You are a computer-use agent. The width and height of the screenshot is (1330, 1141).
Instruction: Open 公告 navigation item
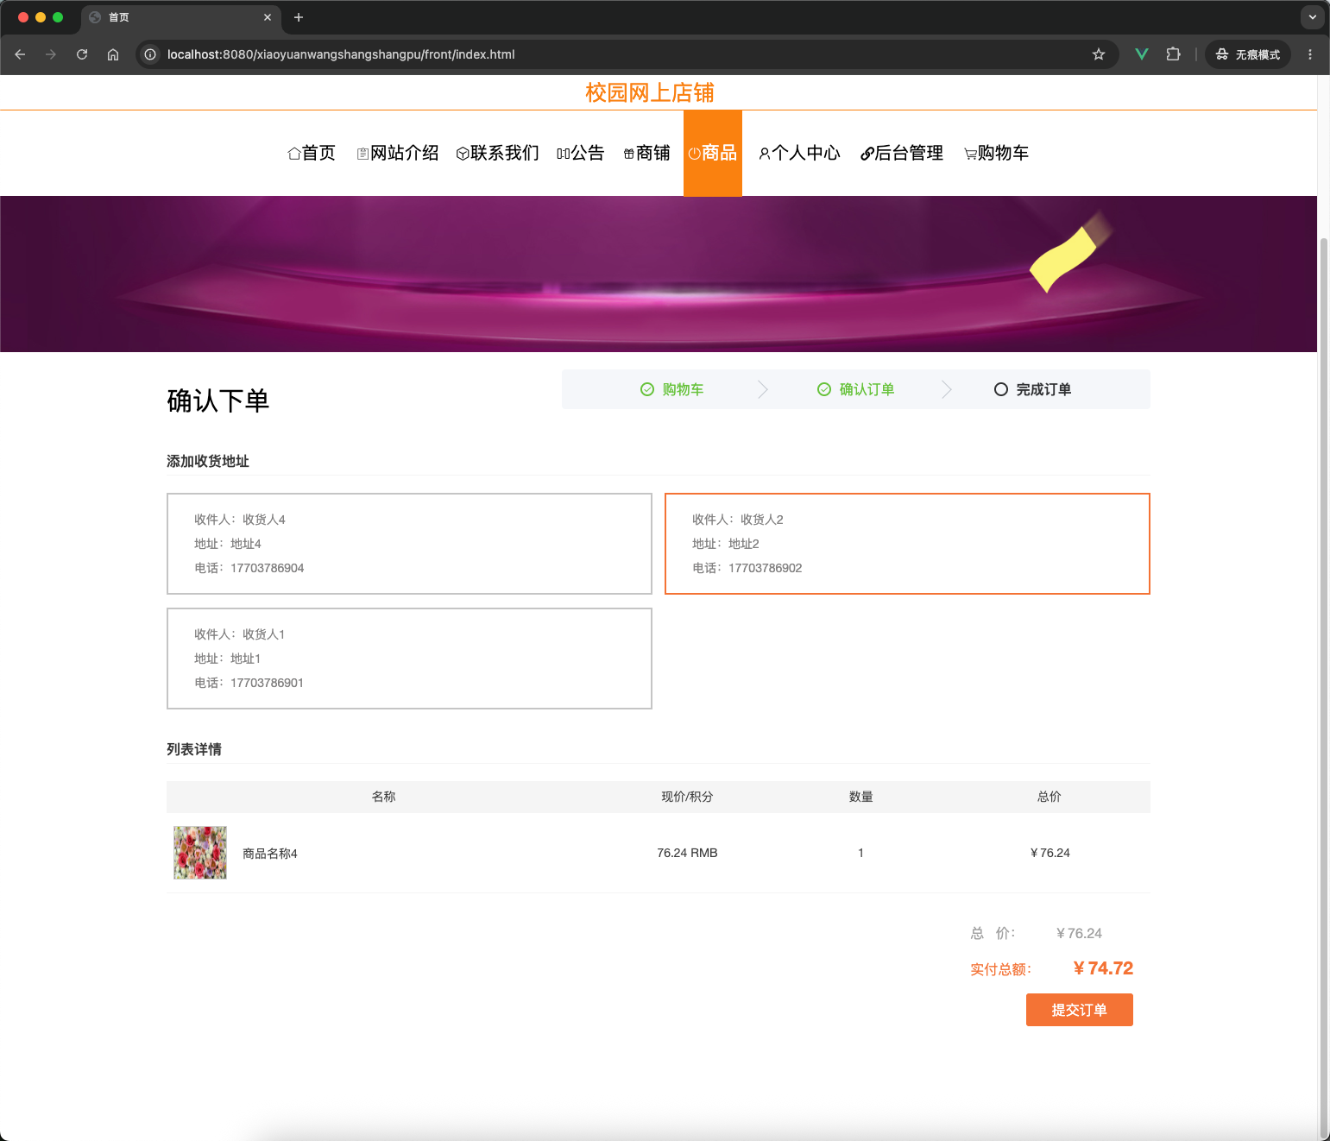581,153
